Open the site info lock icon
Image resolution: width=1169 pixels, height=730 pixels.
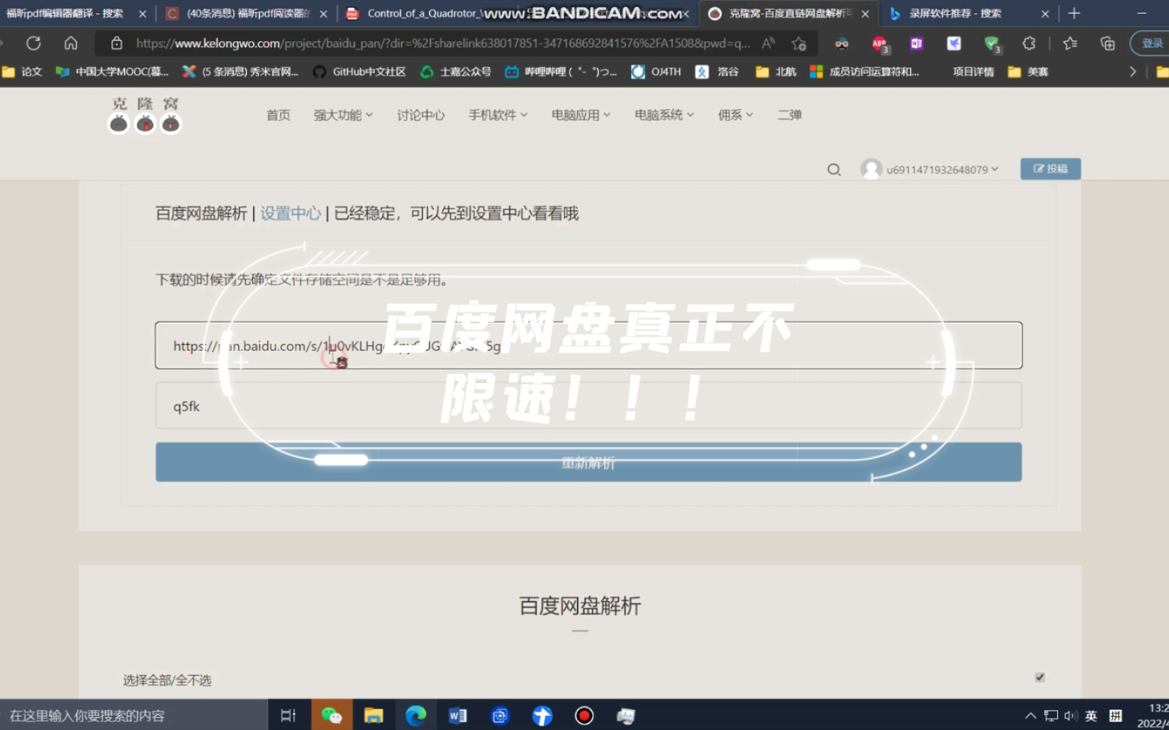click(116, 43)
